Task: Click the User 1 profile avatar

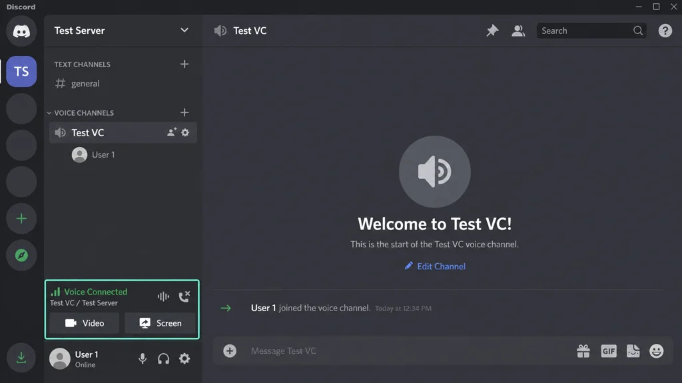Action: point(59,358)
